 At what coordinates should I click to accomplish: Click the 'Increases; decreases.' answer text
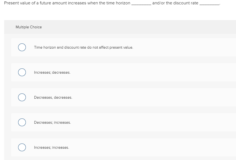pos(52,72)
